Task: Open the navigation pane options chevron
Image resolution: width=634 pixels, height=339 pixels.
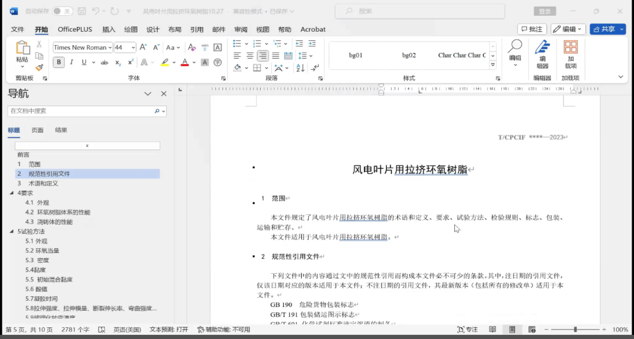Action: (148, 94)
